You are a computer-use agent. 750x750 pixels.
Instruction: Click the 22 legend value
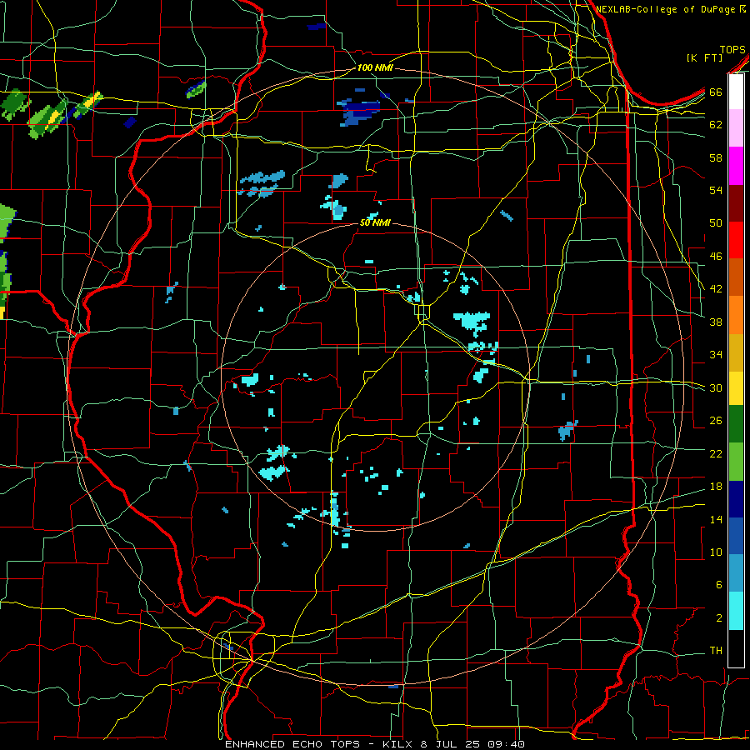716,453
